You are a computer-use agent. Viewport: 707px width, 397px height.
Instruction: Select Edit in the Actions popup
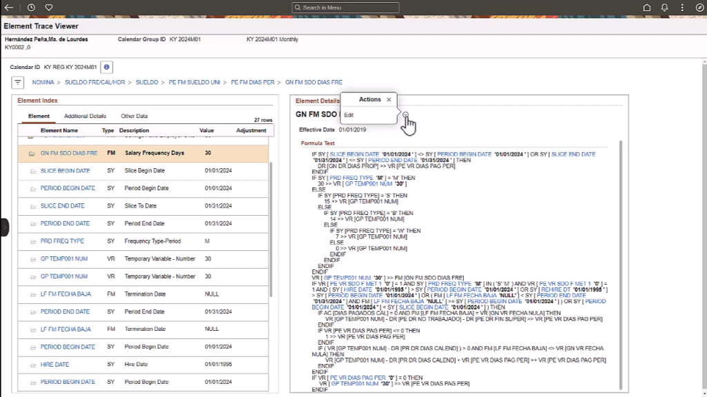[349, 115]
